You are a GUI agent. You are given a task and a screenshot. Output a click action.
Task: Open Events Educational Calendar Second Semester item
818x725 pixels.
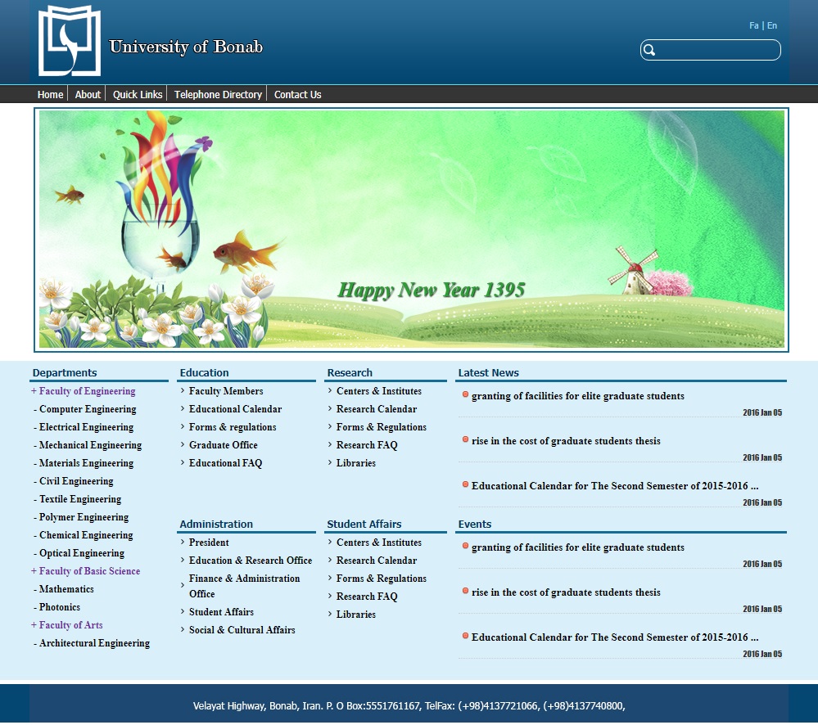615,637
